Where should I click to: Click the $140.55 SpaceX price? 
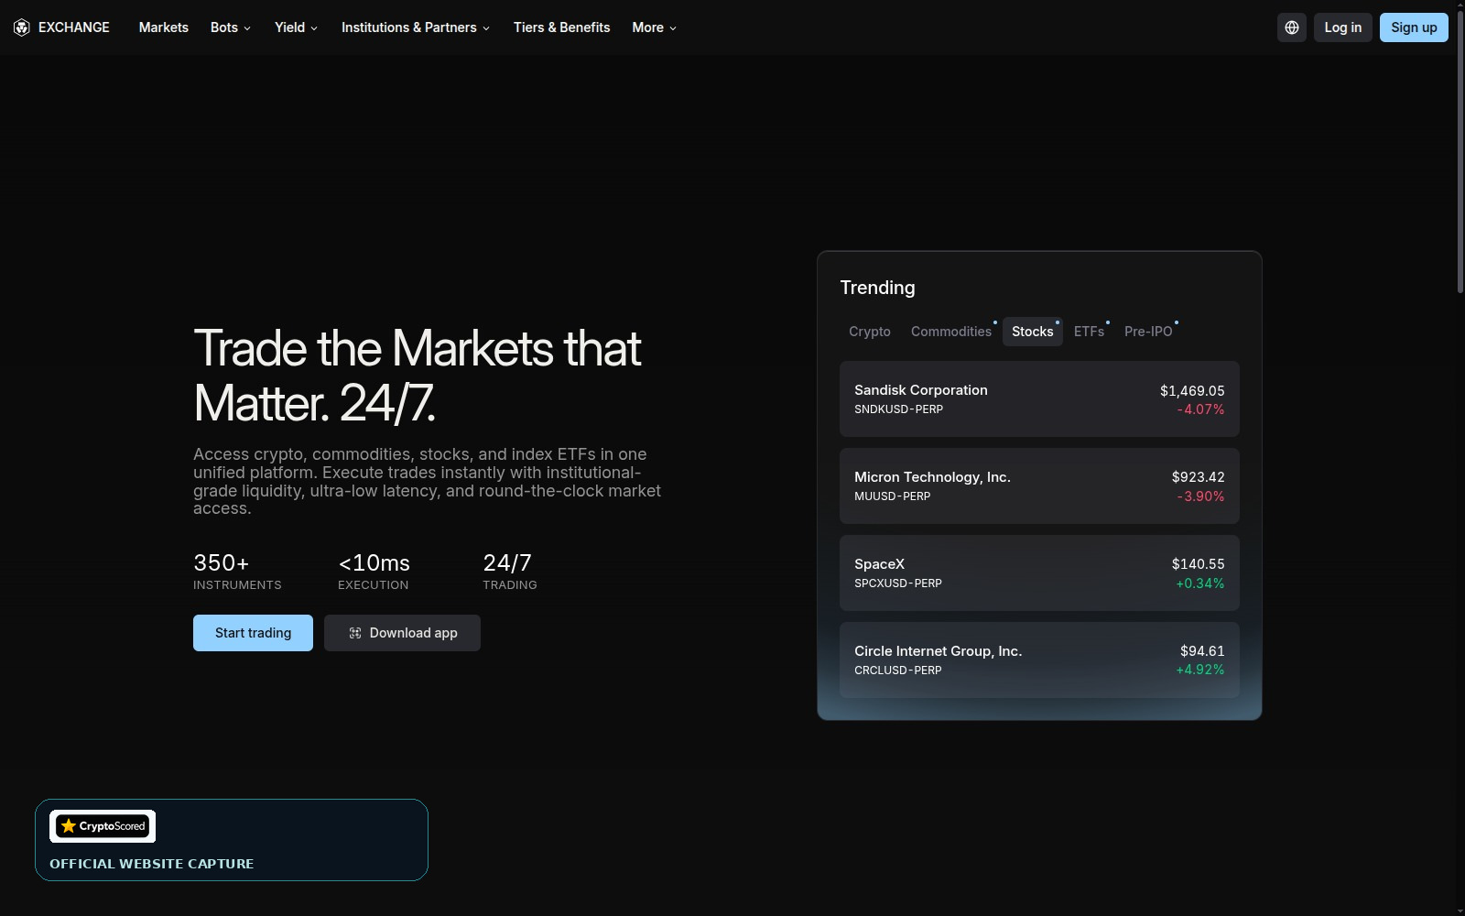pyautogui.click(x=1199, y=564)
